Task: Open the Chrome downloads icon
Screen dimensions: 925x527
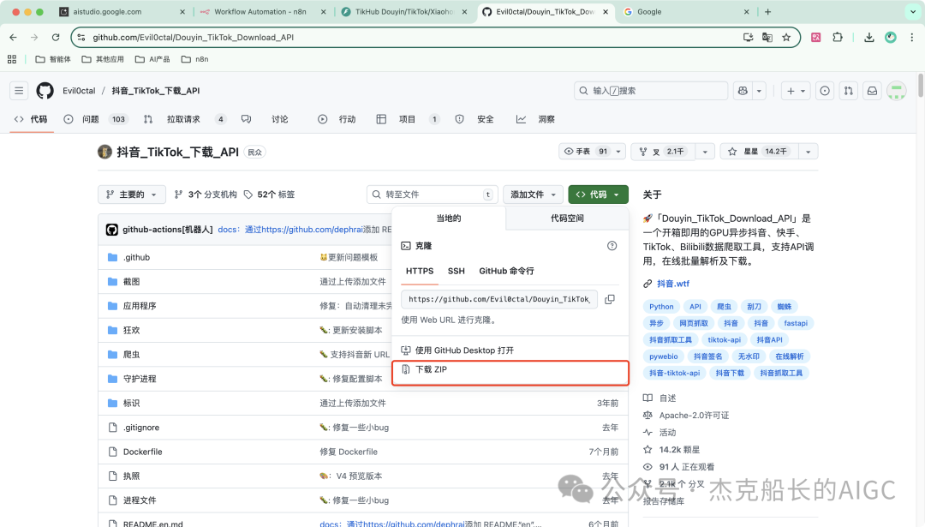Action: (x=869, y=37)
